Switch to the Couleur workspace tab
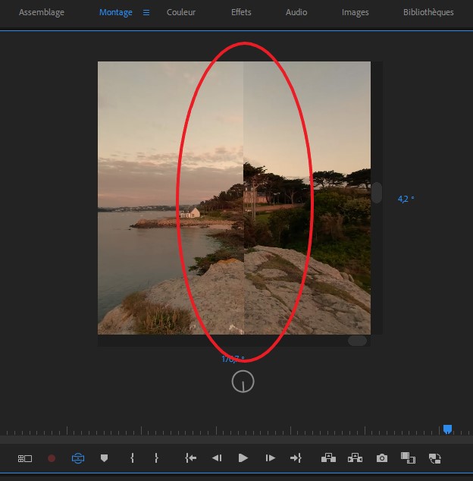 coord(181,13)
